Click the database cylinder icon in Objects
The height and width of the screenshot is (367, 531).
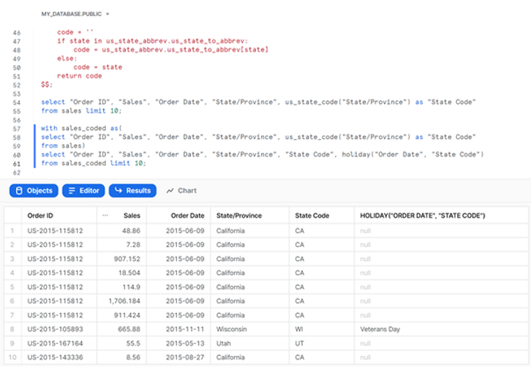19,191
